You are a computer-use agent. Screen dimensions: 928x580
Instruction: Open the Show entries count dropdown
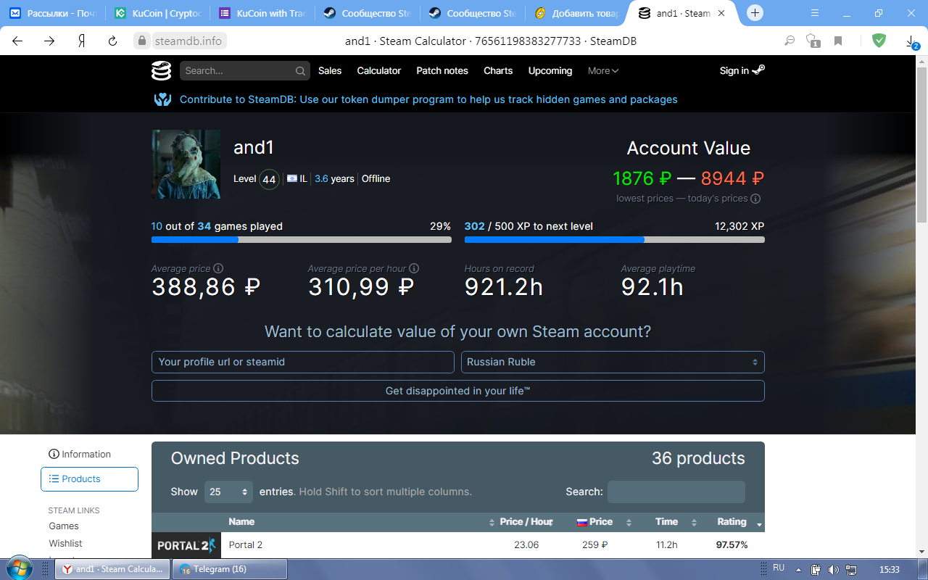pos(228,492)
